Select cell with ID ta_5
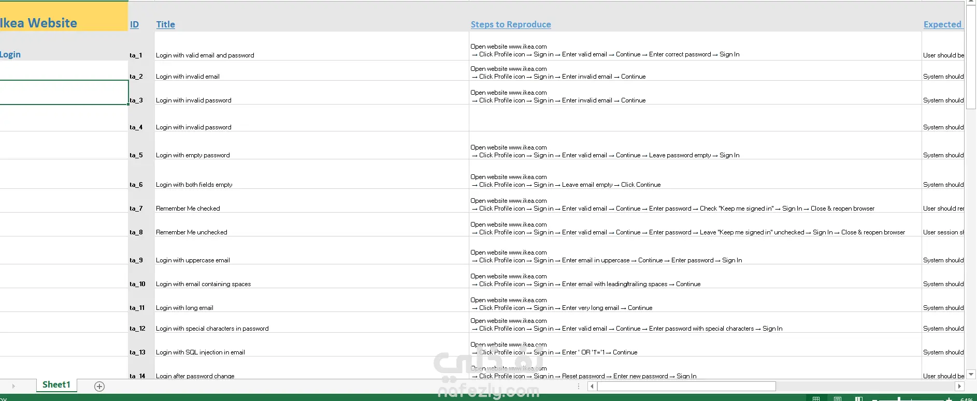Screen dimensions: 977x401 (141, 145)
